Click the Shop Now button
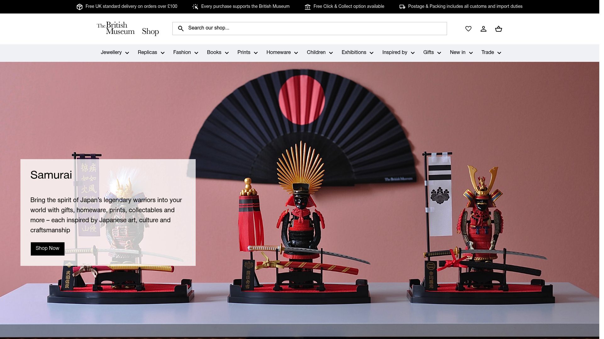Screen dimensions: 604x339 click(x=48, y=249)
